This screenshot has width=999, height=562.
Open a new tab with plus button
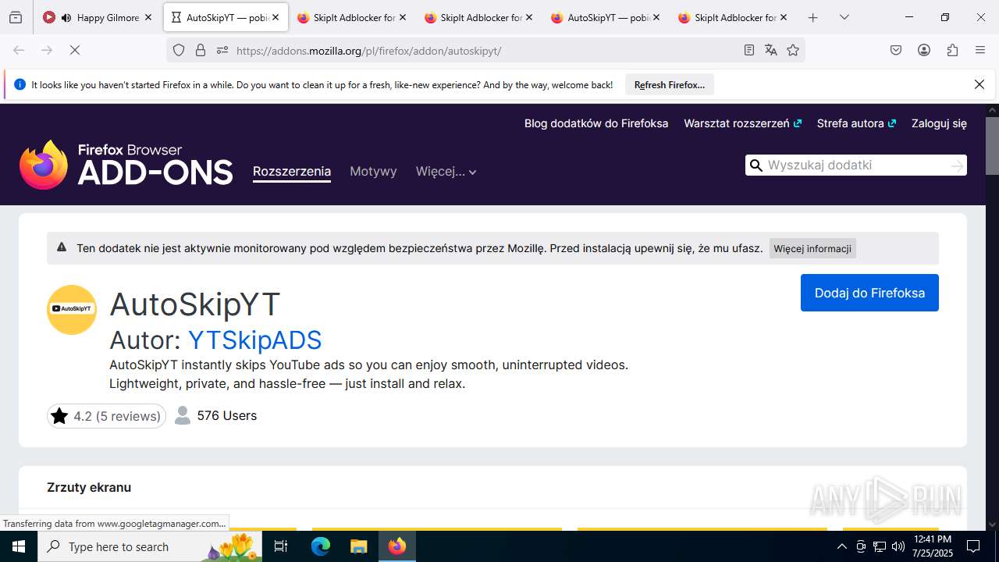[x=813, y=17]
